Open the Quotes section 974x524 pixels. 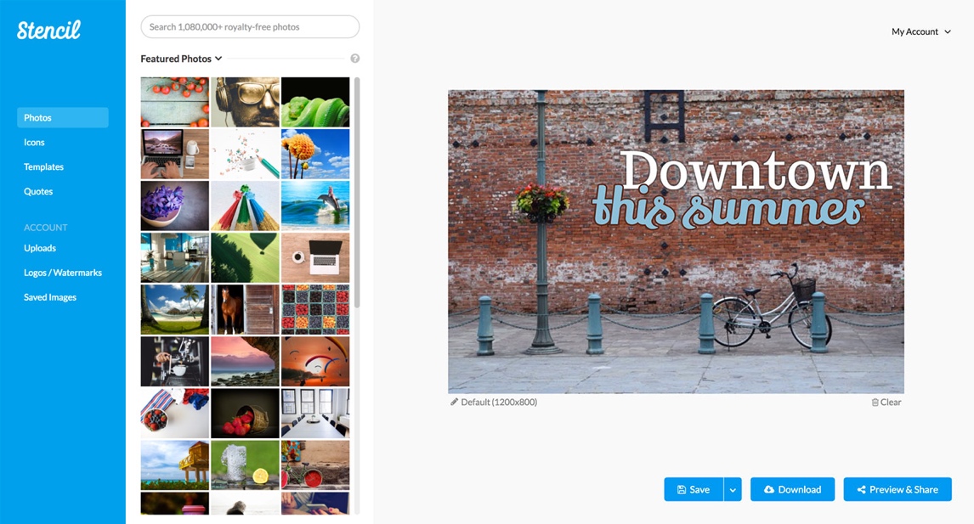(38, 191)
